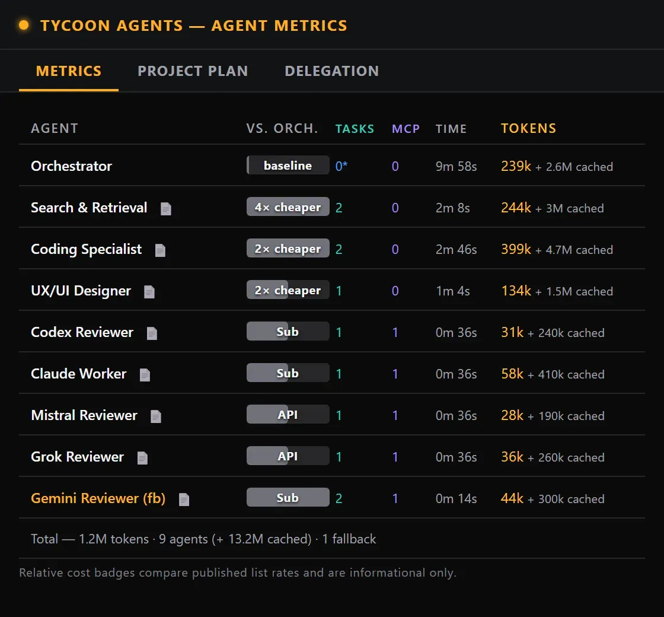Image resolution: width=664 pixels, height=617 pixels.
Task: Click Orchestrator tasks value 0*
Action: 341,166
